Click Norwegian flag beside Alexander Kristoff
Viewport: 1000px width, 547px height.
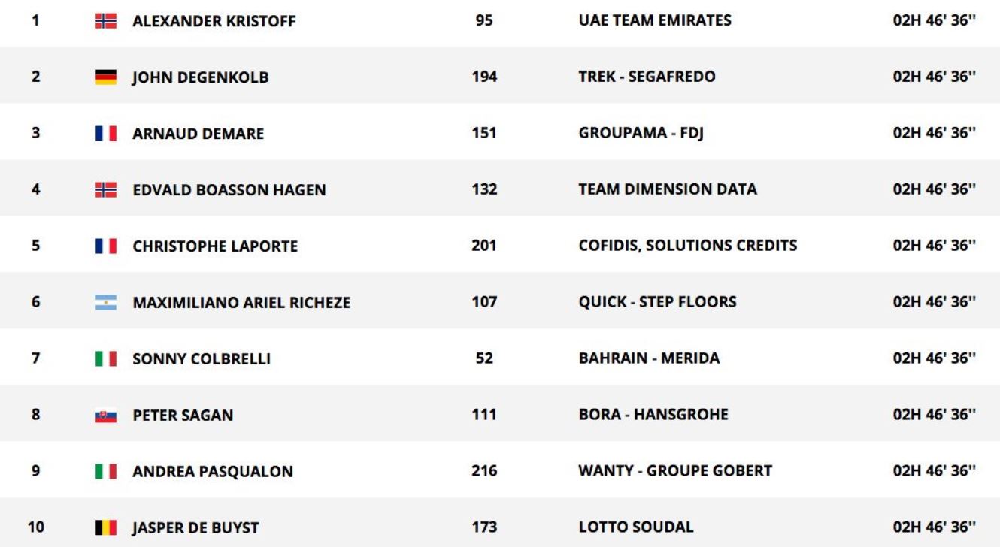point(106,21)
